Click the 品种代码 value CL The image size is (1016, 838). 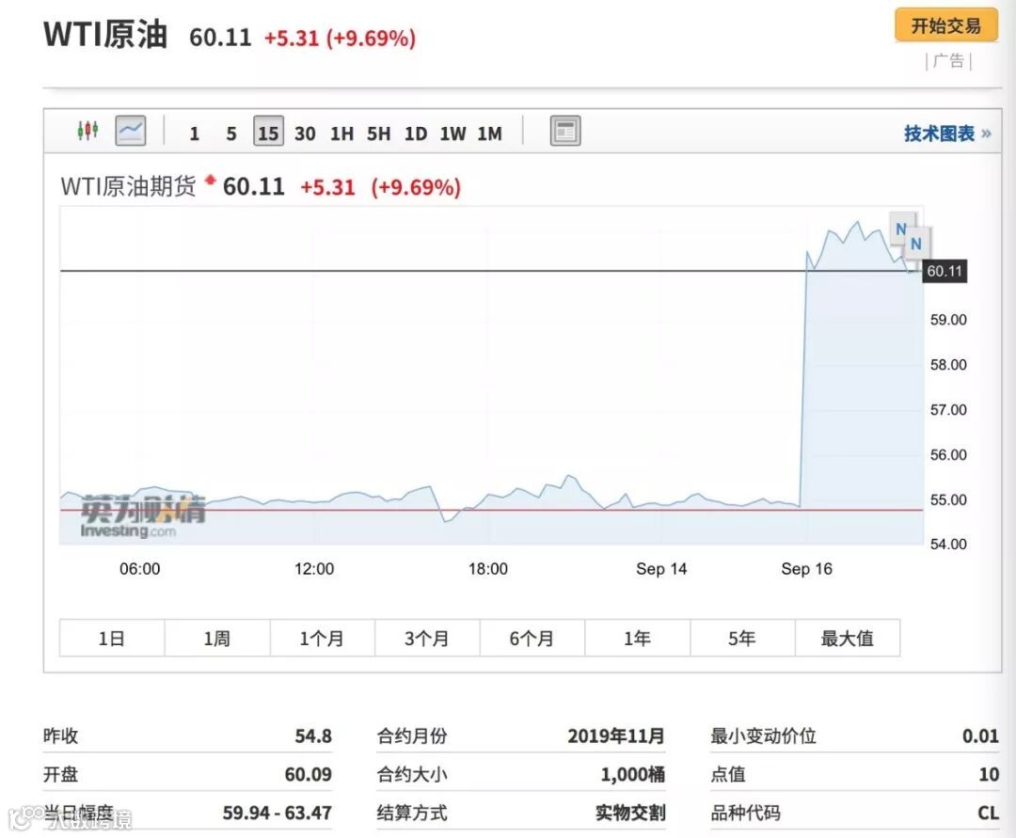pyautogui.click(x=988, y=812)
